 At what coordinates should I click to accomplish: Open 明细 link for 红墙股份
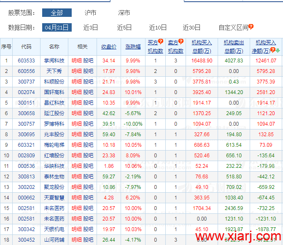click(x=77, y=156)
